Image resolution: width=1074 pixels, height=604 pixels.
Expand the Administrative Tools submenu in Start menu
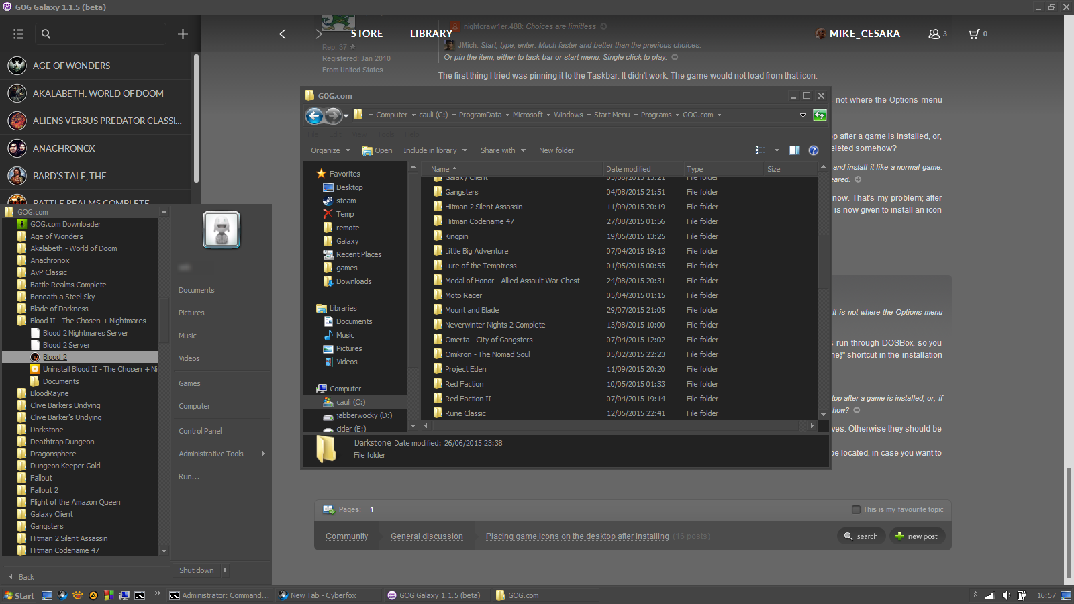click(263, 454)
